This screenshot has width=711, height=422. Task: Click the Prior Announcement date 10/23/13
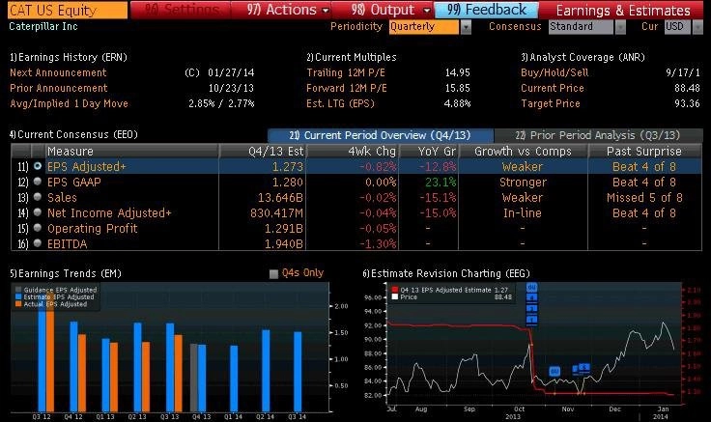[231, 88]
